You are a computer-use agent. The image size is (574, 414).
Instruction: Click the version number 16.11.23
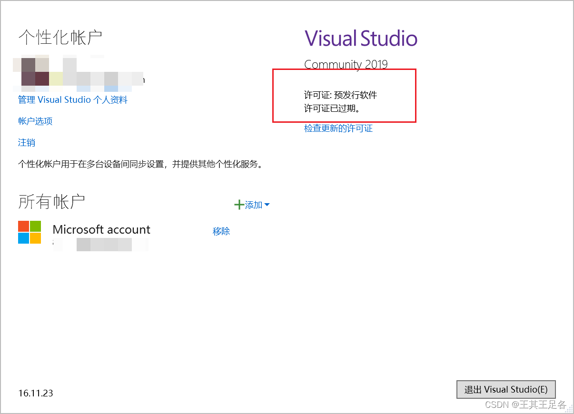(36, 393)
